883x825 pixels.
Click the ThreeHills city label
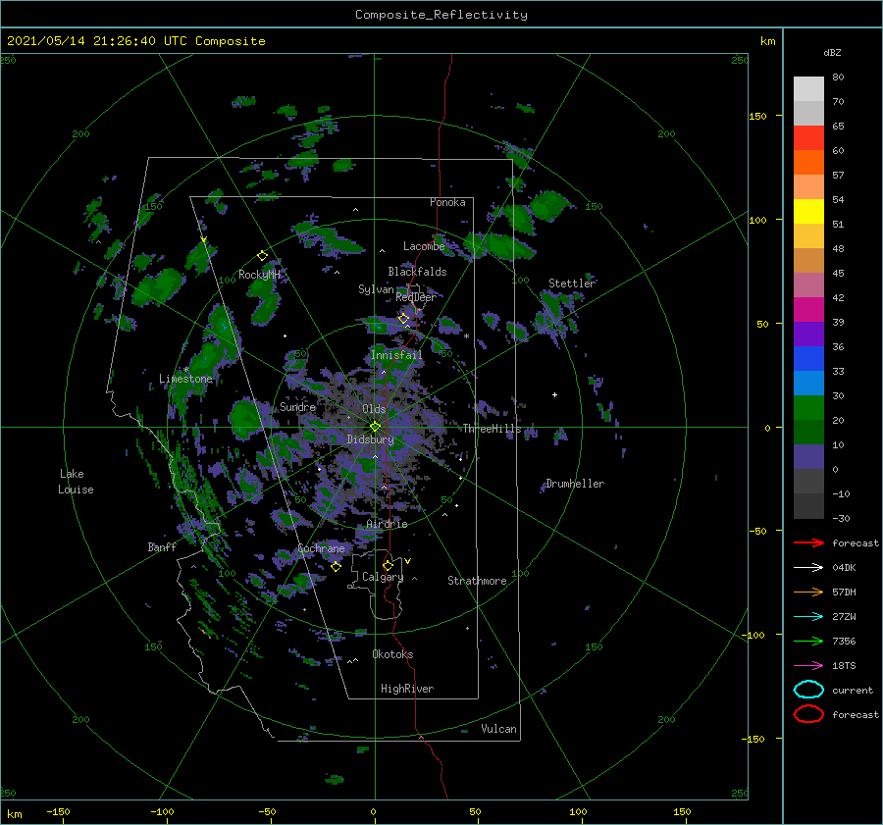(493, 429)
